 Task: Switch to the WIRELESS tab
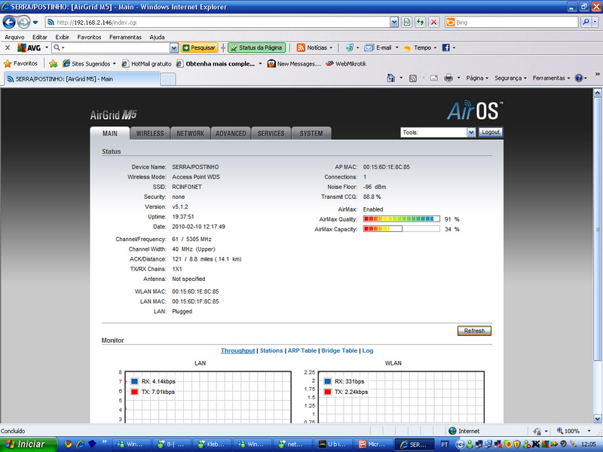(150, 133)
